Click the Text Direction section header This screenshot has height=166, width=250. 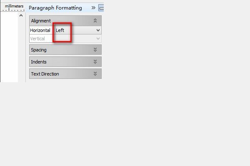tap(65, 74)
